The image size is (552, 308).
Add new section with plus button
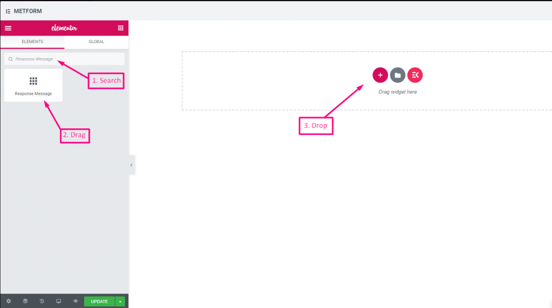pyautogui.click(x=380, y=75)
